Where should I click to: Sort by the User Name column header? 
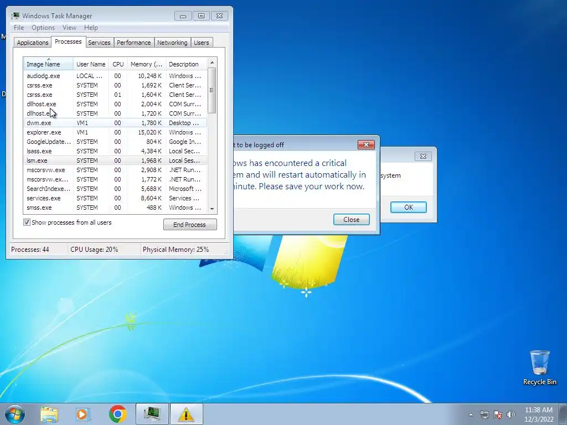coord(91,64)
